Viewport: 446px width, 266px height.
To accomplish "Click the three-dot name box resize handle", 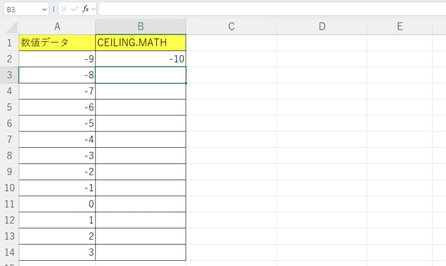I will (x=54, y=9).
